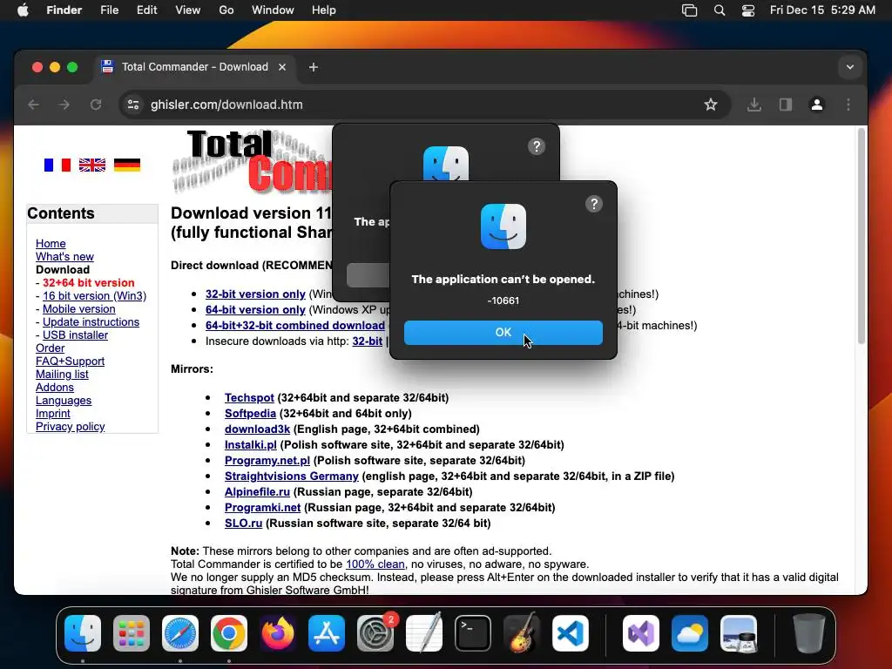Close the Total Commander - Download tab
This screenshot has width=892, height=669.
282,67
